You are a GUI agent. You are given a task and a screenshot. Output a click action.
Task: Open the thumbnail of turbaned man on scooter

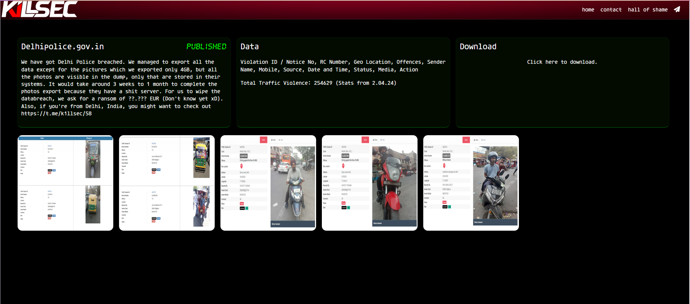pyautogui.click(x=268, y=183)
